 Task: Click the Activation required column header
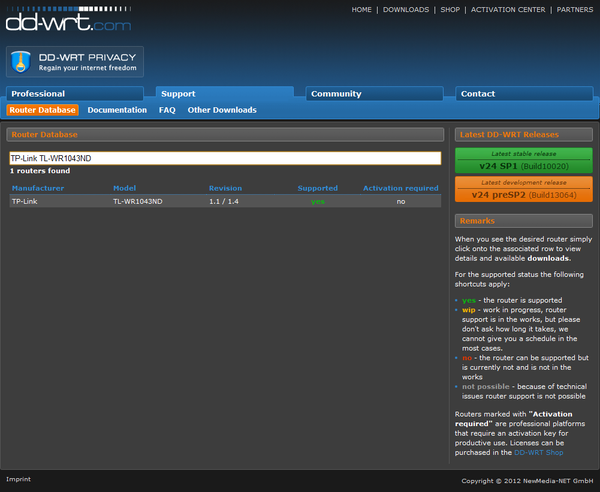400,188
